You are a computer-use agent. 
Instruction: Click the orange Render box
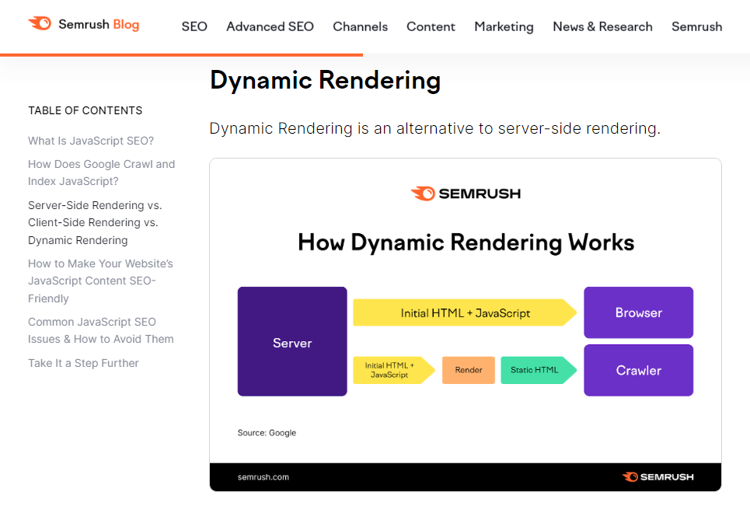click(x=469, y=370)
